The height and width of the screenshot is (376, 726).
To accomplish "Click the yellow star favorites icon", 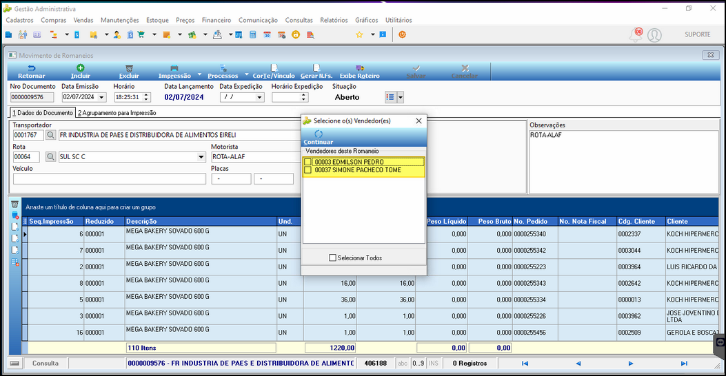I will click(x=359, y=34).
